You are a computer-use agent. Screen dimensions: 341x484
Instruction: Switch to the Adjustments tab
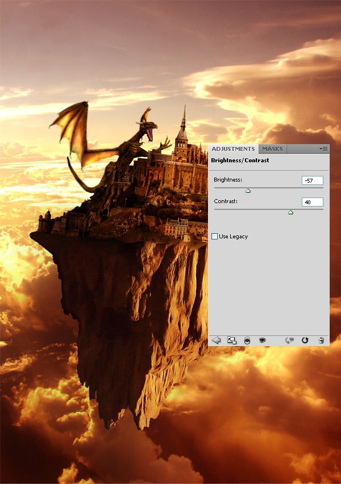[233, 149]
